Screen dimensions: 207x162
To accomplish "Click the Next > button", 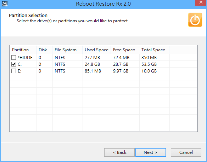I will click(x=151, y=152).
